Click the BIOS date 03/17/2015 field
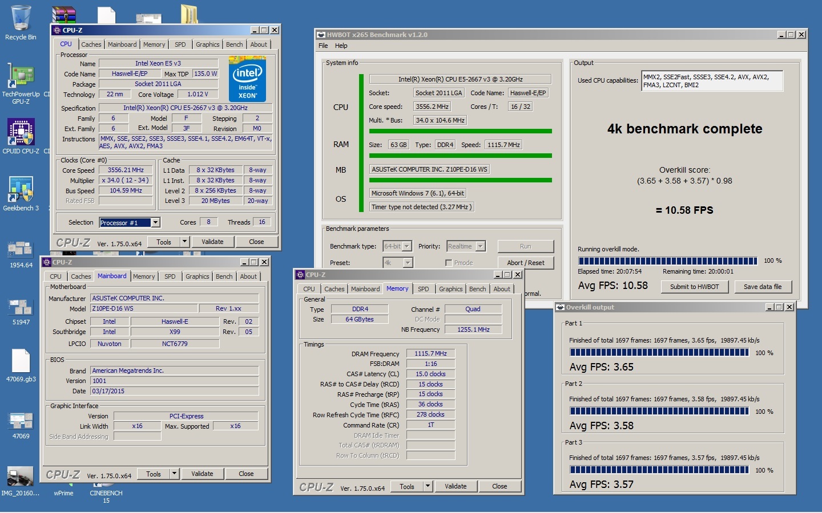 175,391
